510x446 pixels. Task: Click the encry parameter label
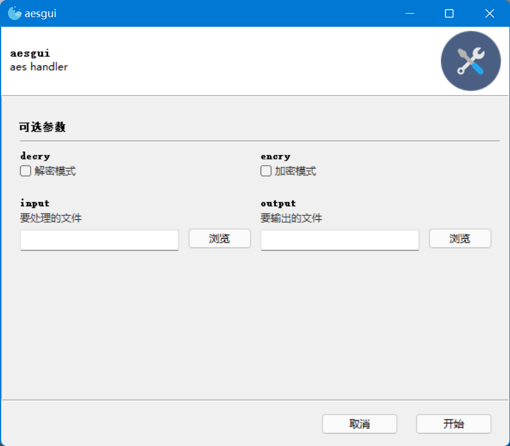(x=275, y=156)
